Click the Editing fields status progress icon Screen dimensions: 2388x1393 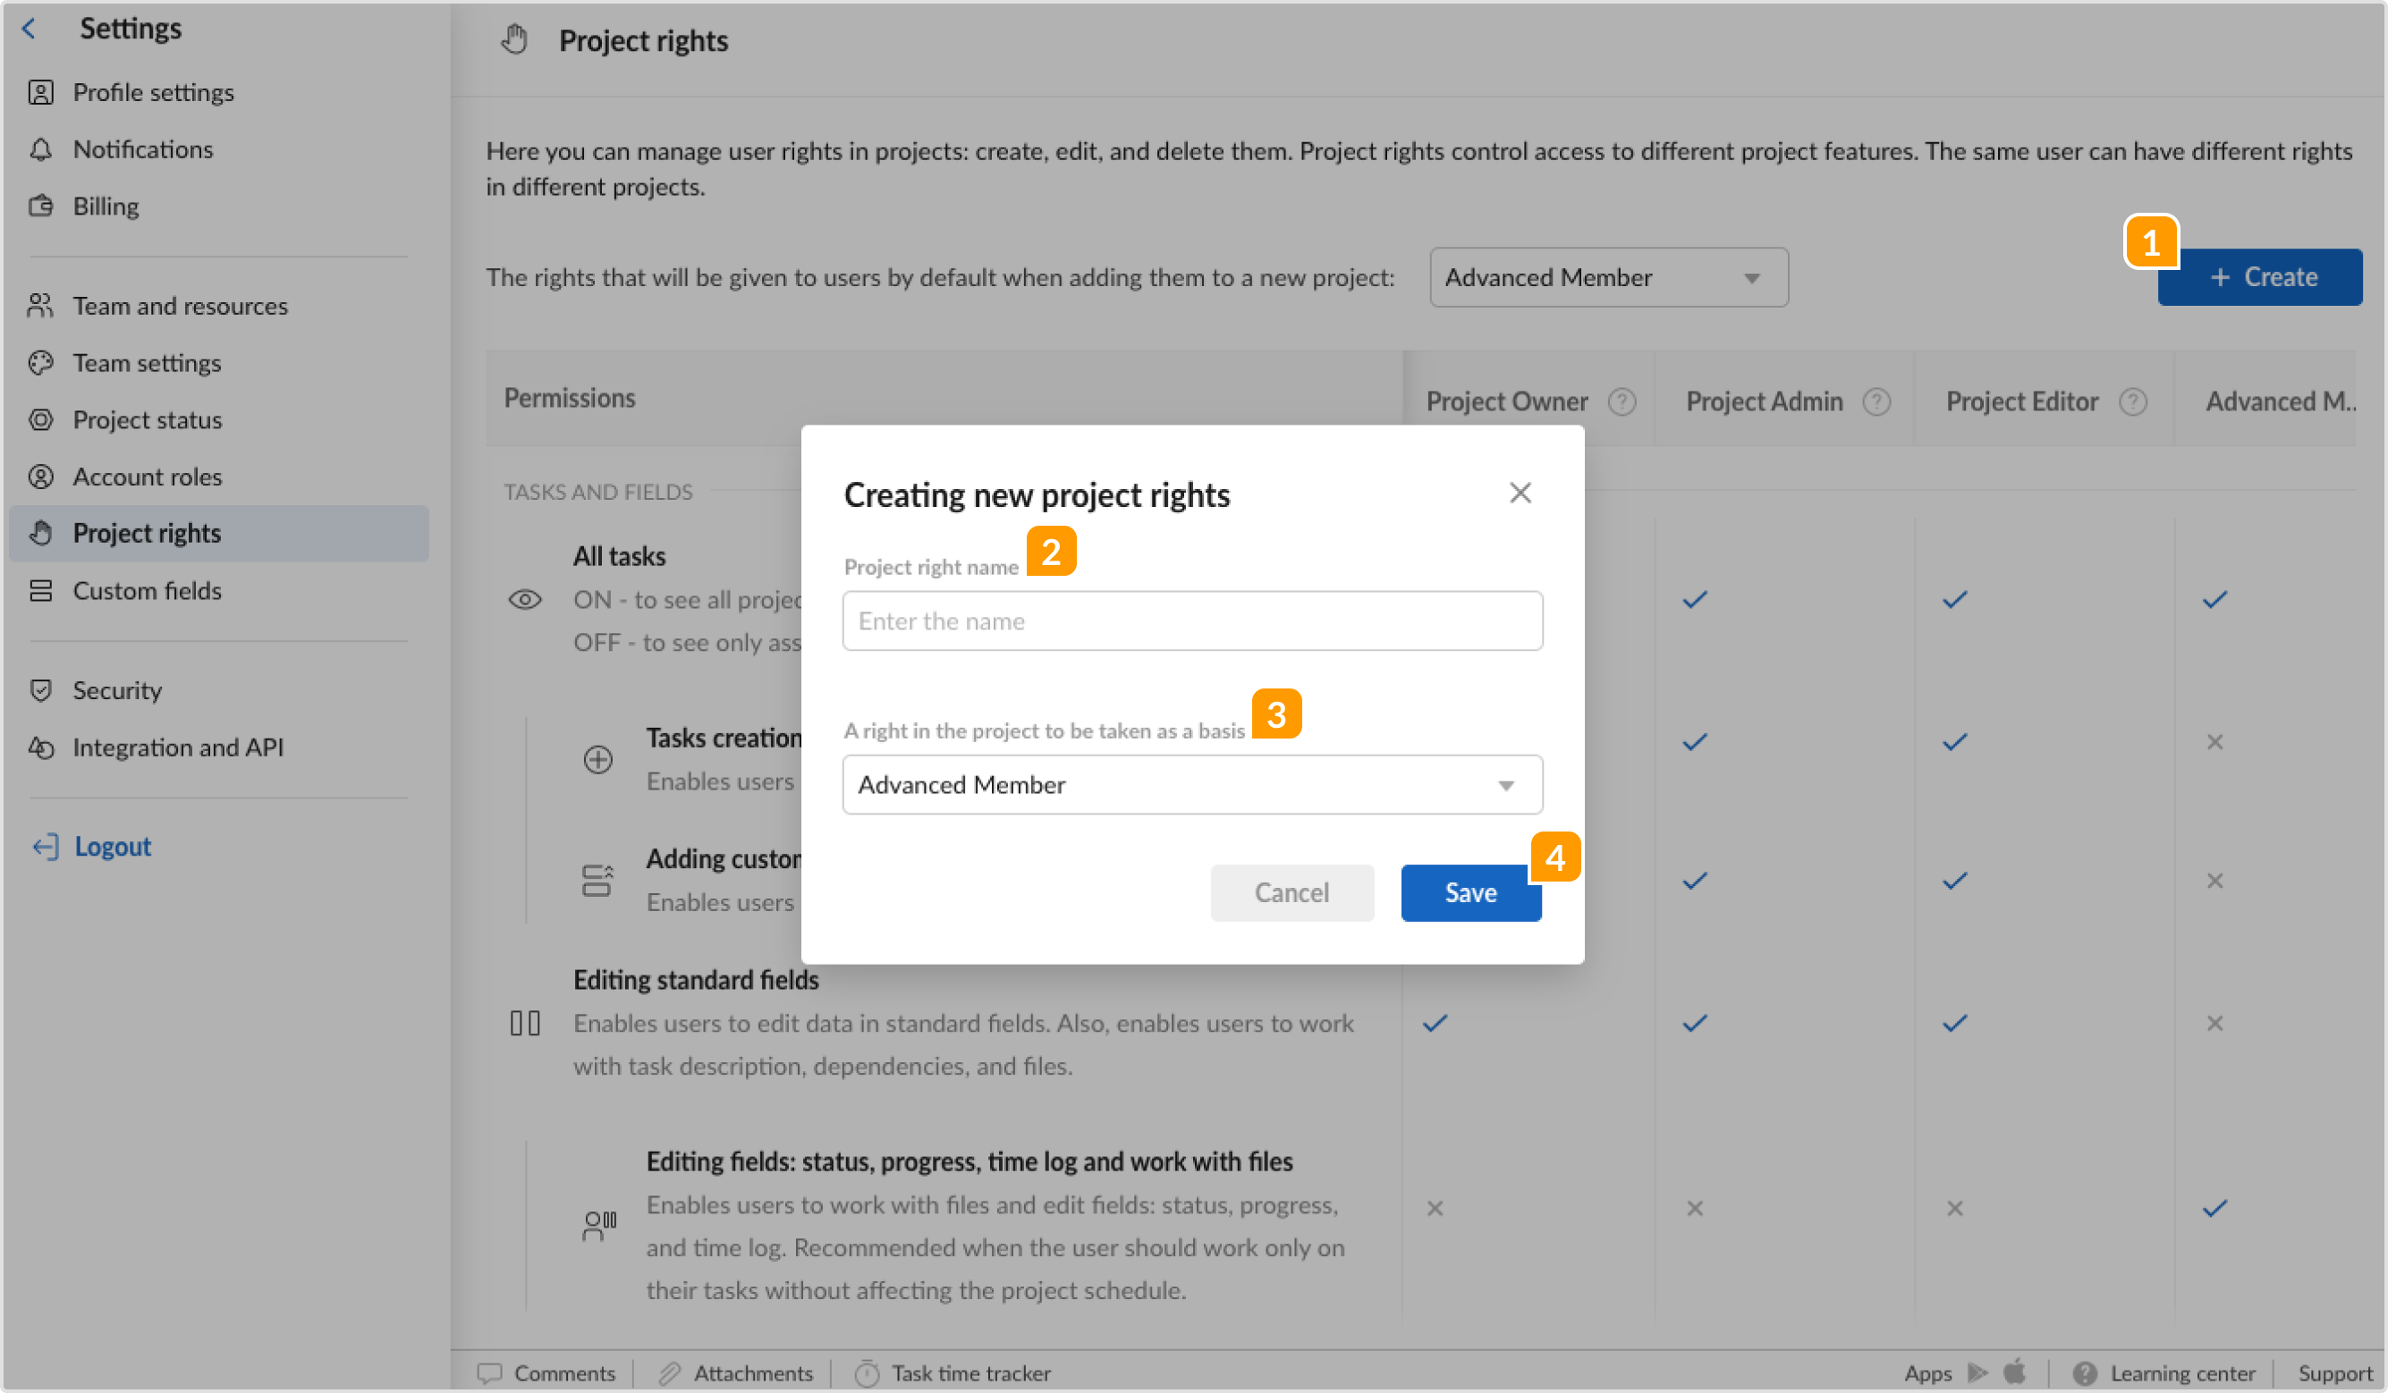599,1225
